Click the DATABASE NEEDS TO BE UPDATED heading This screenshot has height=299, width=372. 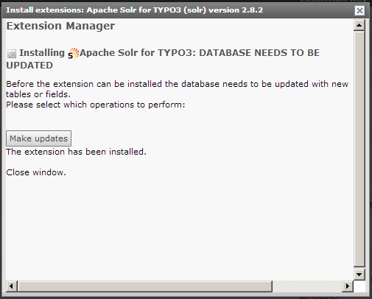[x=163, y=59]
